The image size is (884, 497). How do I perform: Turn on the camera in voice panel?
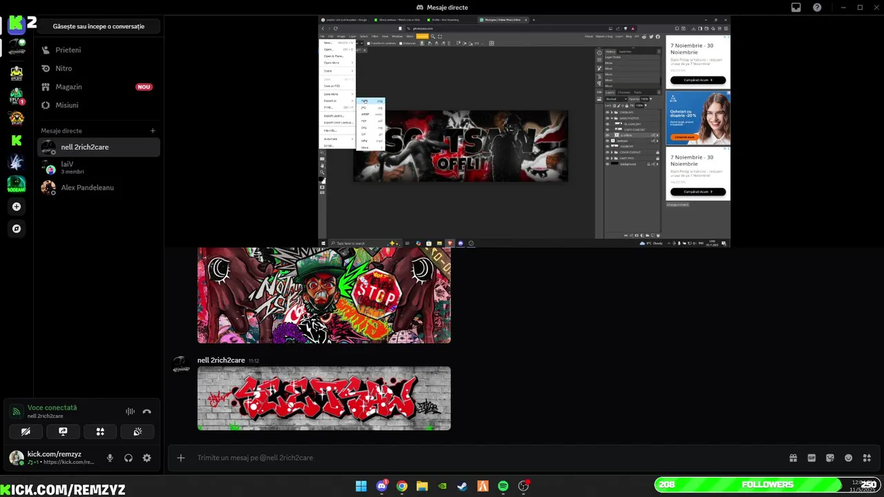pyautogui.click(x=26, y=431)
